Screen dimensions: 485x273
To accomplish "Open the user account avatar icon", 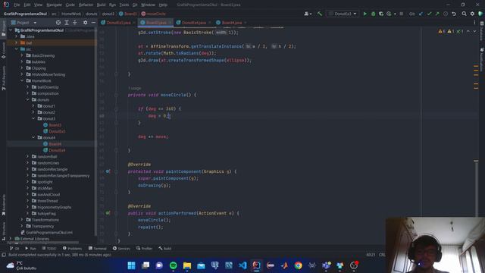I will [308, 14].
